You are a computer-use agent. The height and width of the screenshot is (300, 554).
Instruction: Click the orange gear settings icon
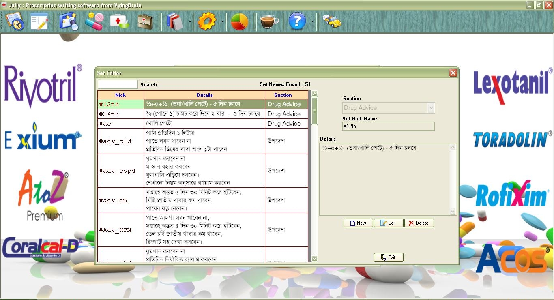pyautogui.click(x=207, y=21)
